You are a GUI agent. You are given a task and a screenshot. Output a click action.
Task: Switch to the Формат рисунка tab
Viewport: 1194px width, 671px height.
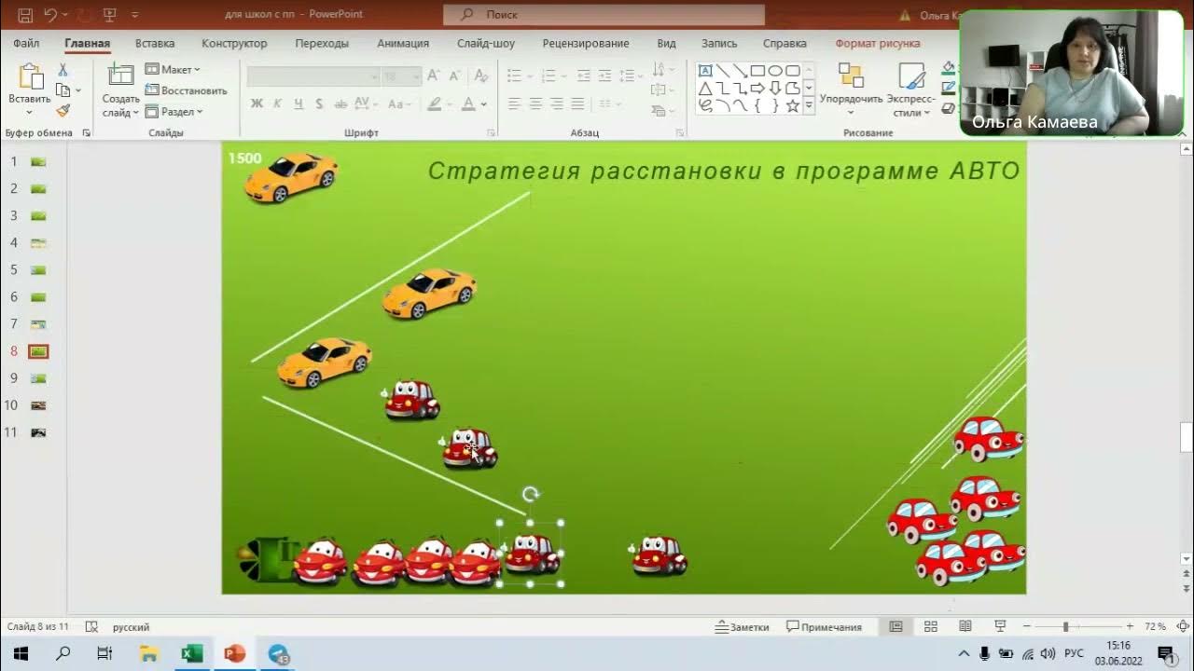878,43
